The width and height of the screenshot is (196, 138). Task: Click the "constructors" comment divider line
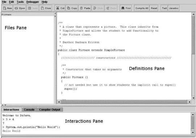pyautogui.click(x=116, y=58)
